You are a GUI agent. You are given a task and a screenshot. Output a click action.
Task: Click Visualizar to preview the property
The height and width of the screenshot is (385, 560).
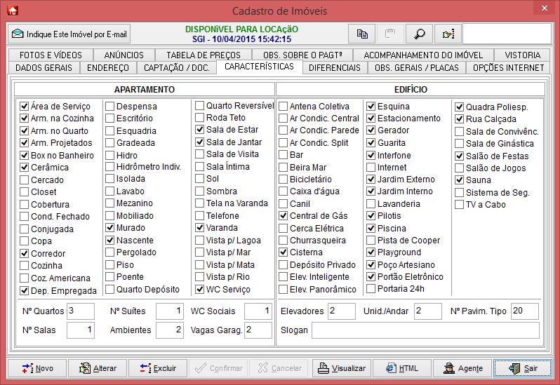click(x=341, y=368)
